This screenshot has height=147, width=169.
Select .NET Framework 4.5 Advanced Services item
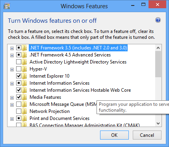[x=70, y=55]
